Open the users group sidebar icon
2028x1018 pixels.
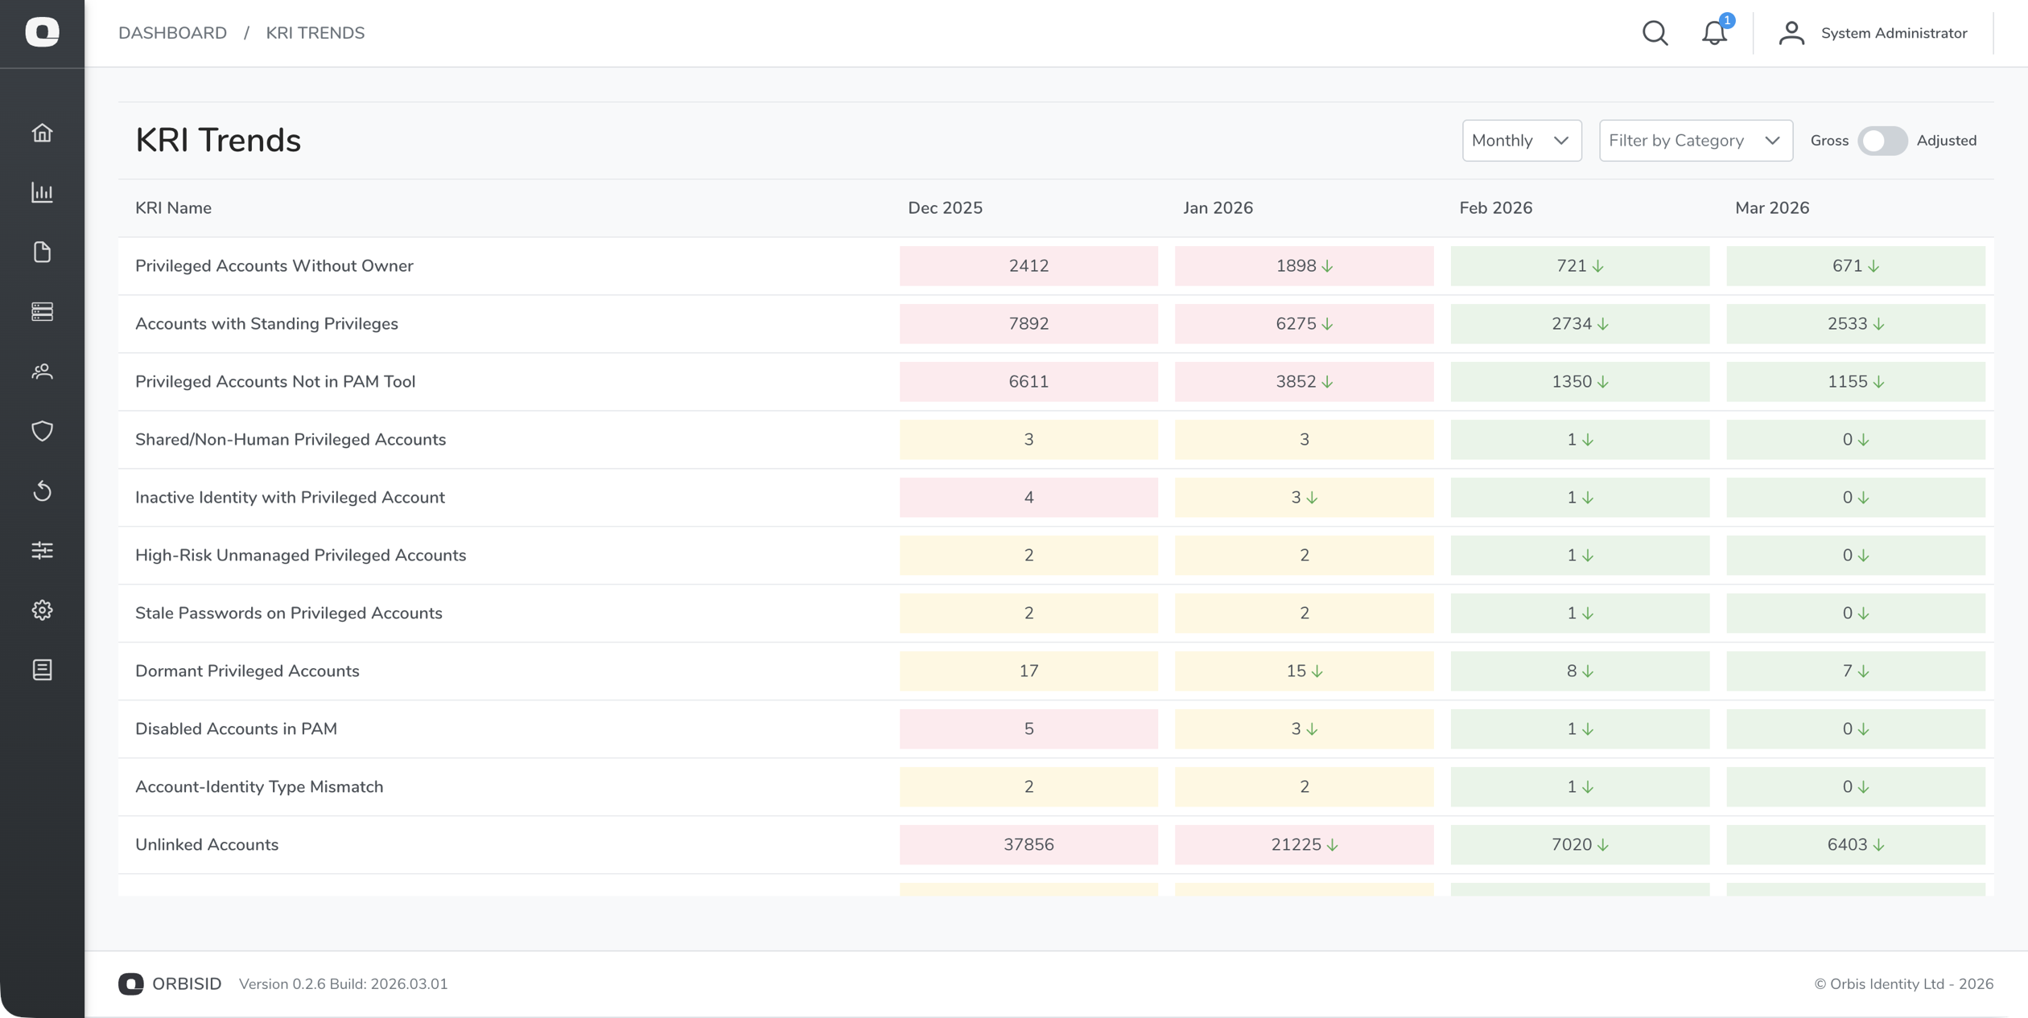pyautogui.click(x=42, y=371)
